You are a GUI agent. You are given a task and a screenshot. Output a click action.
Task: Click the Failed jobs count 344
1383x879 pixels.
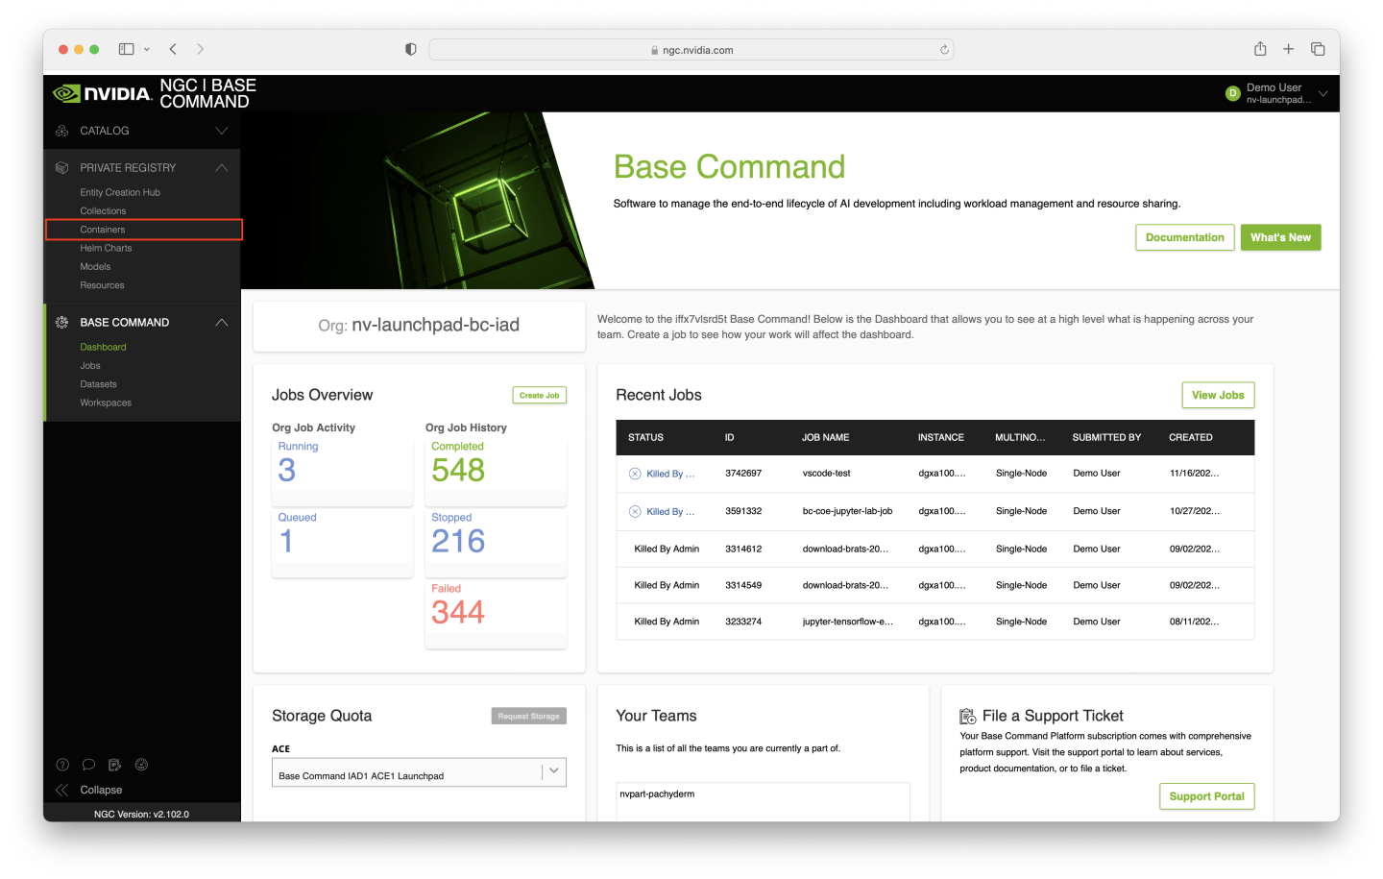pos(458,612)
